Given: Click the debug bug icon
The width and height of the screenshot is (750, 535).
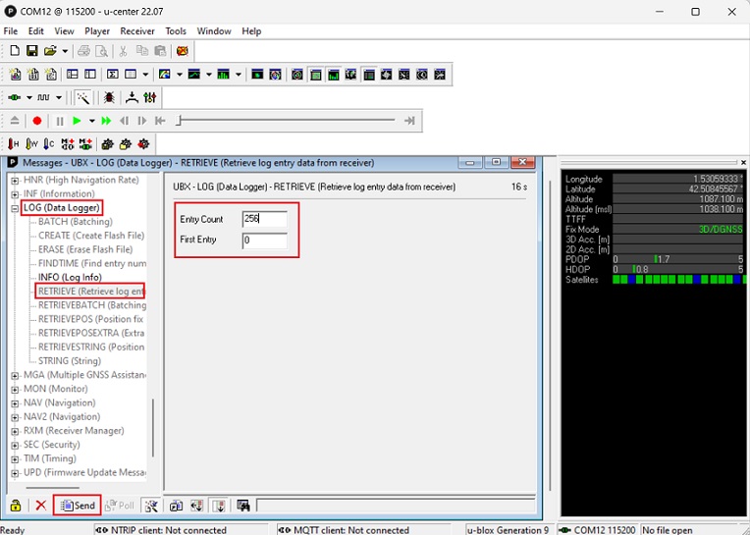Looking at the screenshot, I should [109, 98].
